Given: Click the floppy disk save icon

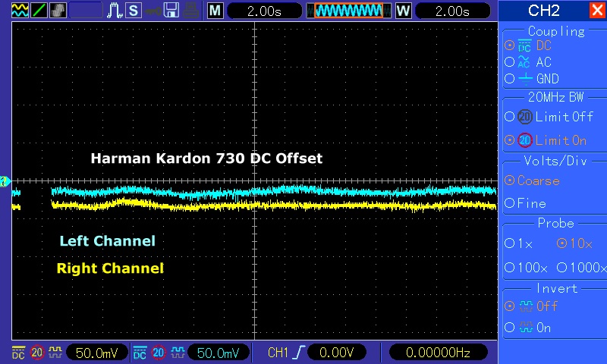Looking at the screenshot, I should tap(171, 11).
